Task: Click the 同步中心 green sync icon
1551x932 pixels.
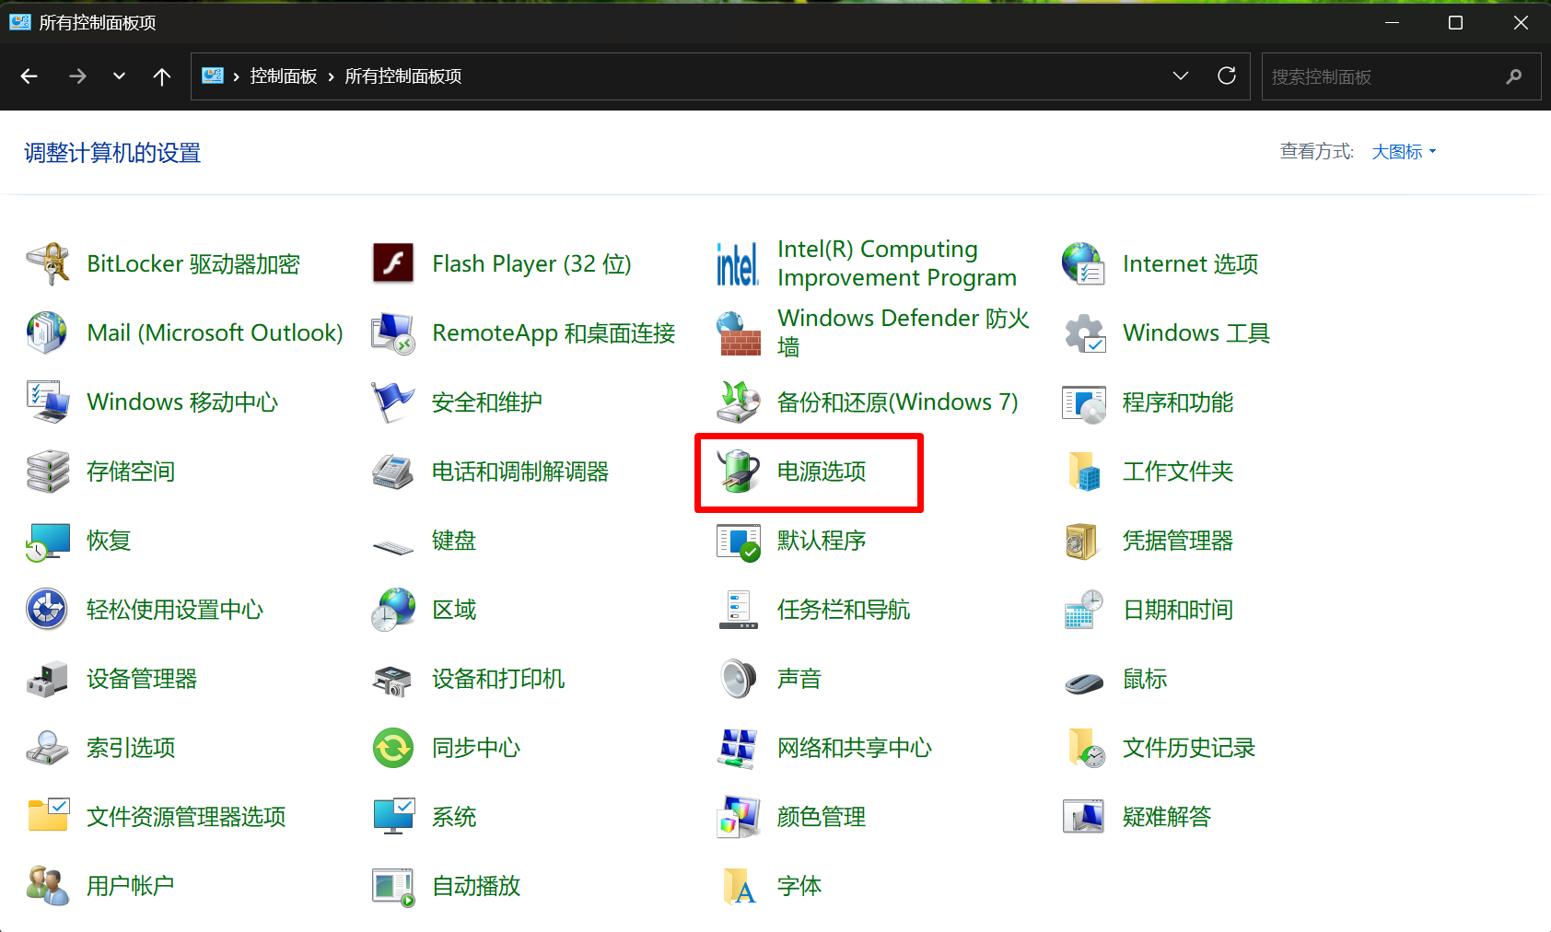Action: [393, 748]
